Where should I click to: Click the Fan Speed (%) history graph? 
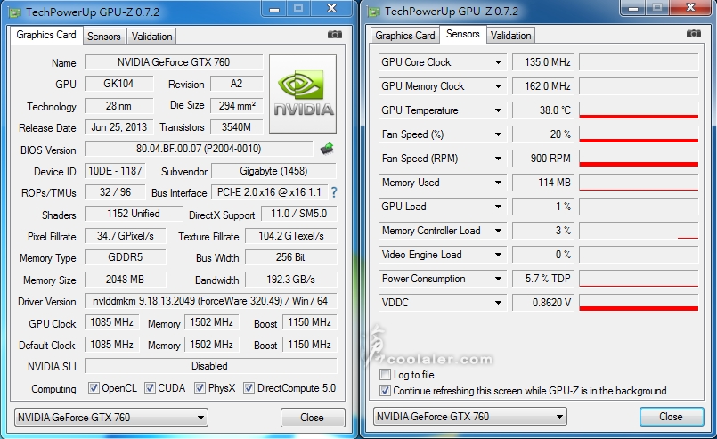639,134
